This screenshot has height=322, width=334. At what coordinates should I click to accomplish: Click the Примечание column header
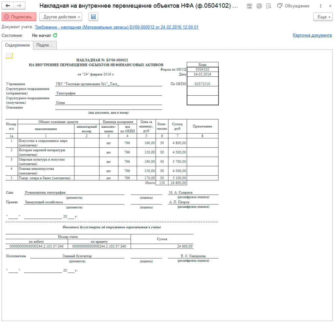(x=203, y=126)
